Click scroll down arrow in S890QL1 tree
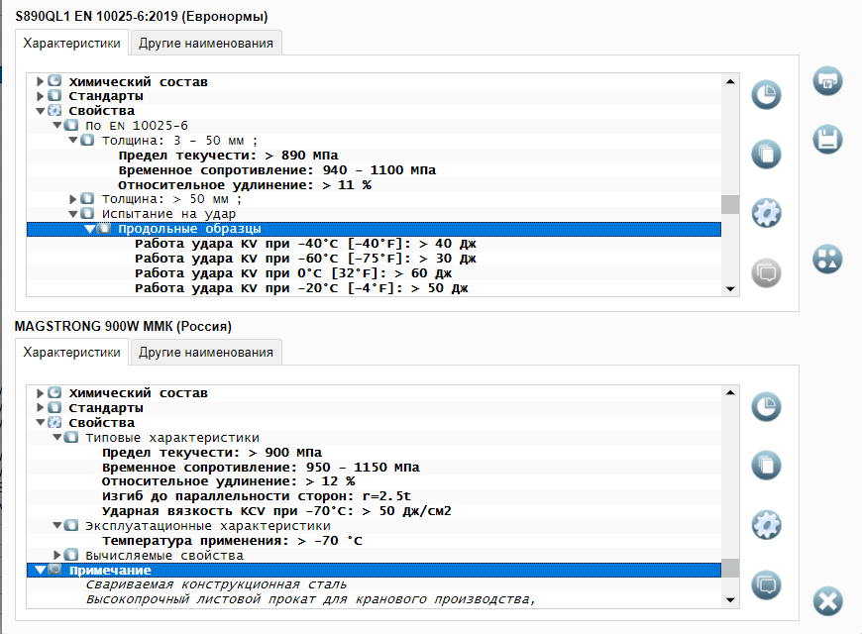862x634 pixels. click(x=730, y=288)
